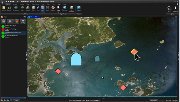Open the View ribbon tab
The image size is (180, 102).
[54, 4]
